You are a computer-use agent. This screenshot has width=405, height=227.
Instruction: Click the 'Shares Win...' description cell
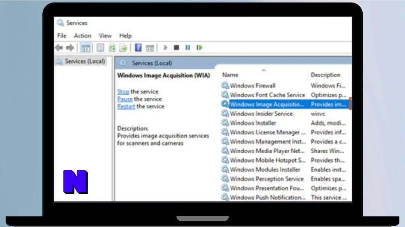coord(327,151)
